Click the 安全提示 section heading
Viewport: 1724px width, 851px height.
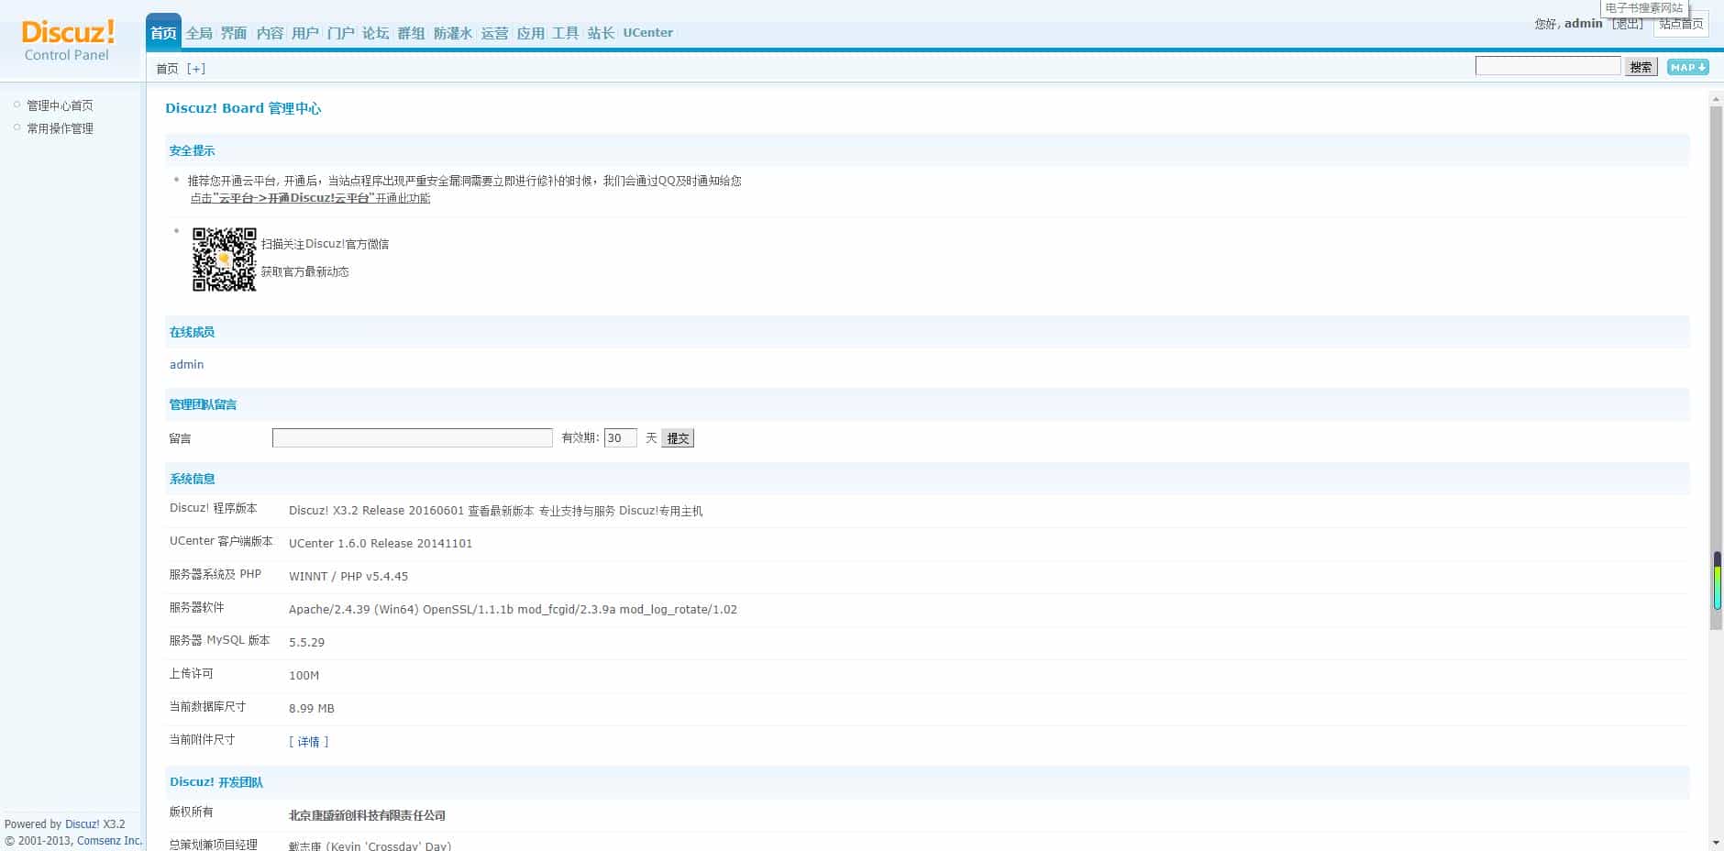point(193,150)
